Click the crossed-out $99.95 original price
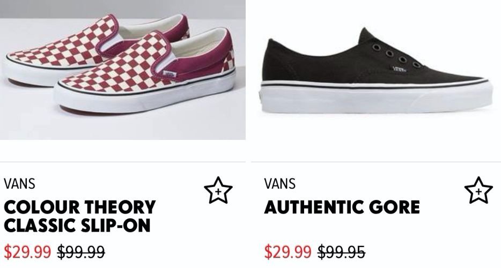This screenshot has width=501, height=268. tap(341, 251)
